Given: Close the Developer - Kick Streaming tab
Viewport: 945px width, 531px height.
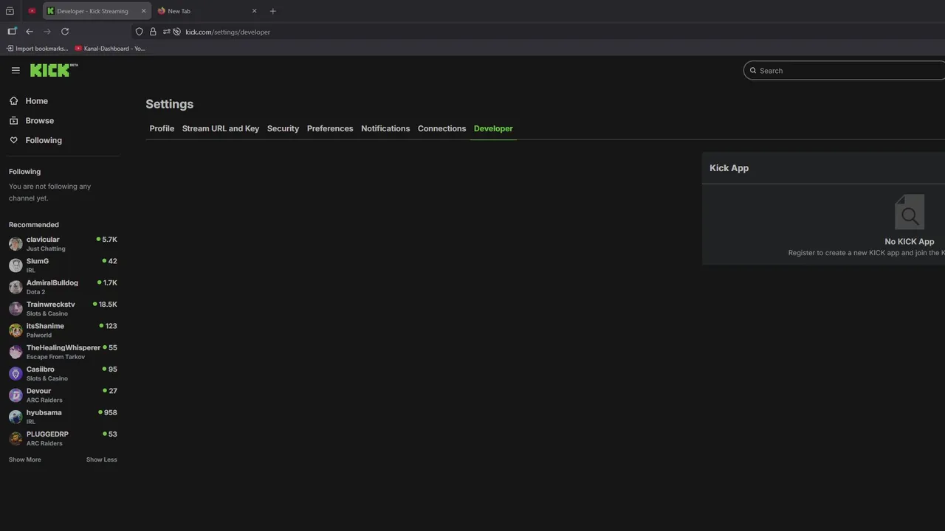Looking at the screenshot, I should point(143,11).
